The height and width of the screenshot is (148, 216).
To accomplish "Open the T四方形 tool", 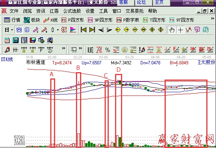I will pos(154,20).
